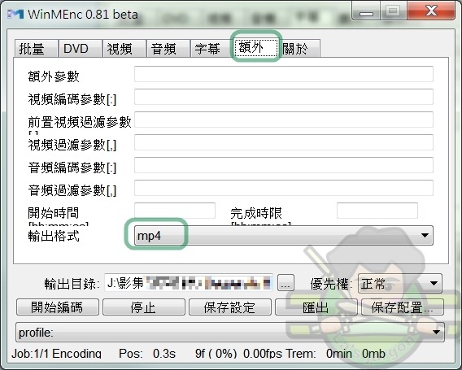Click the Job:1/1 Encoding status text
The height and width of the screenshot is (370, 462).
click(x=56, y=354)
